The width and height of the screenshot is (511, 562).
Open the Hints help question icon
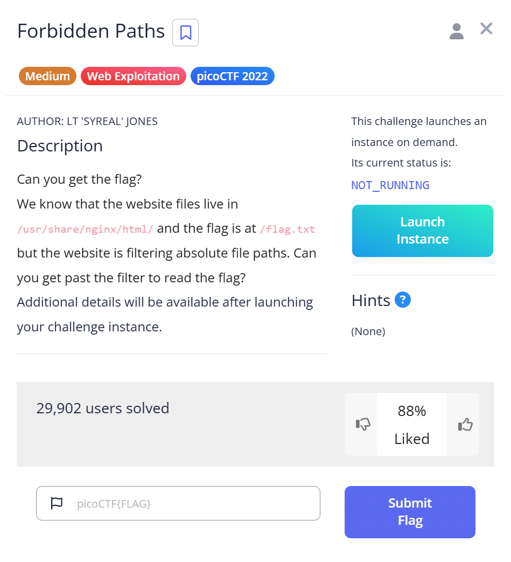(402, 300)
